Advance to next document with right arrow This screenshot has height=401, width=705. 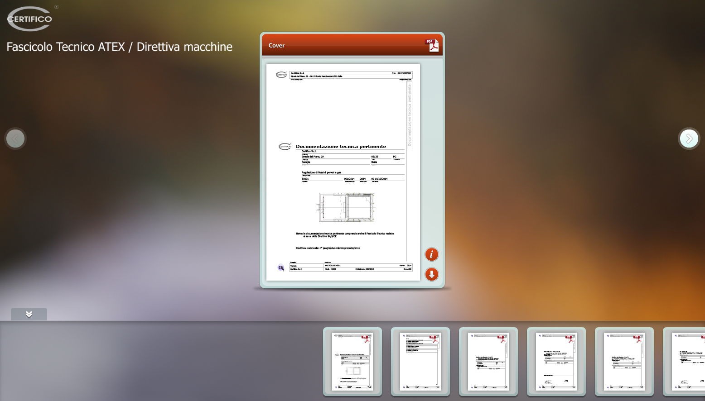coord(689,138)
